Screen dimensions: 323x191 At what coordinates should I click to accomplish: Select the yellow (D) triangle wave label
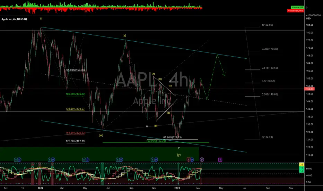(168, 113)
